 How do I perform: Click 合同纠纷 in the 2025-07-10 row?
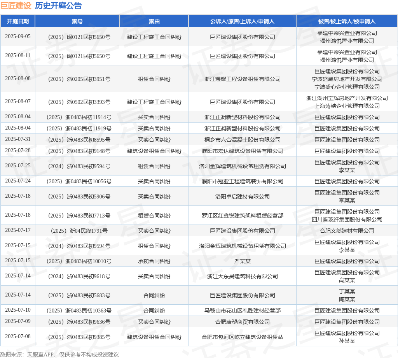click(154, 311)
